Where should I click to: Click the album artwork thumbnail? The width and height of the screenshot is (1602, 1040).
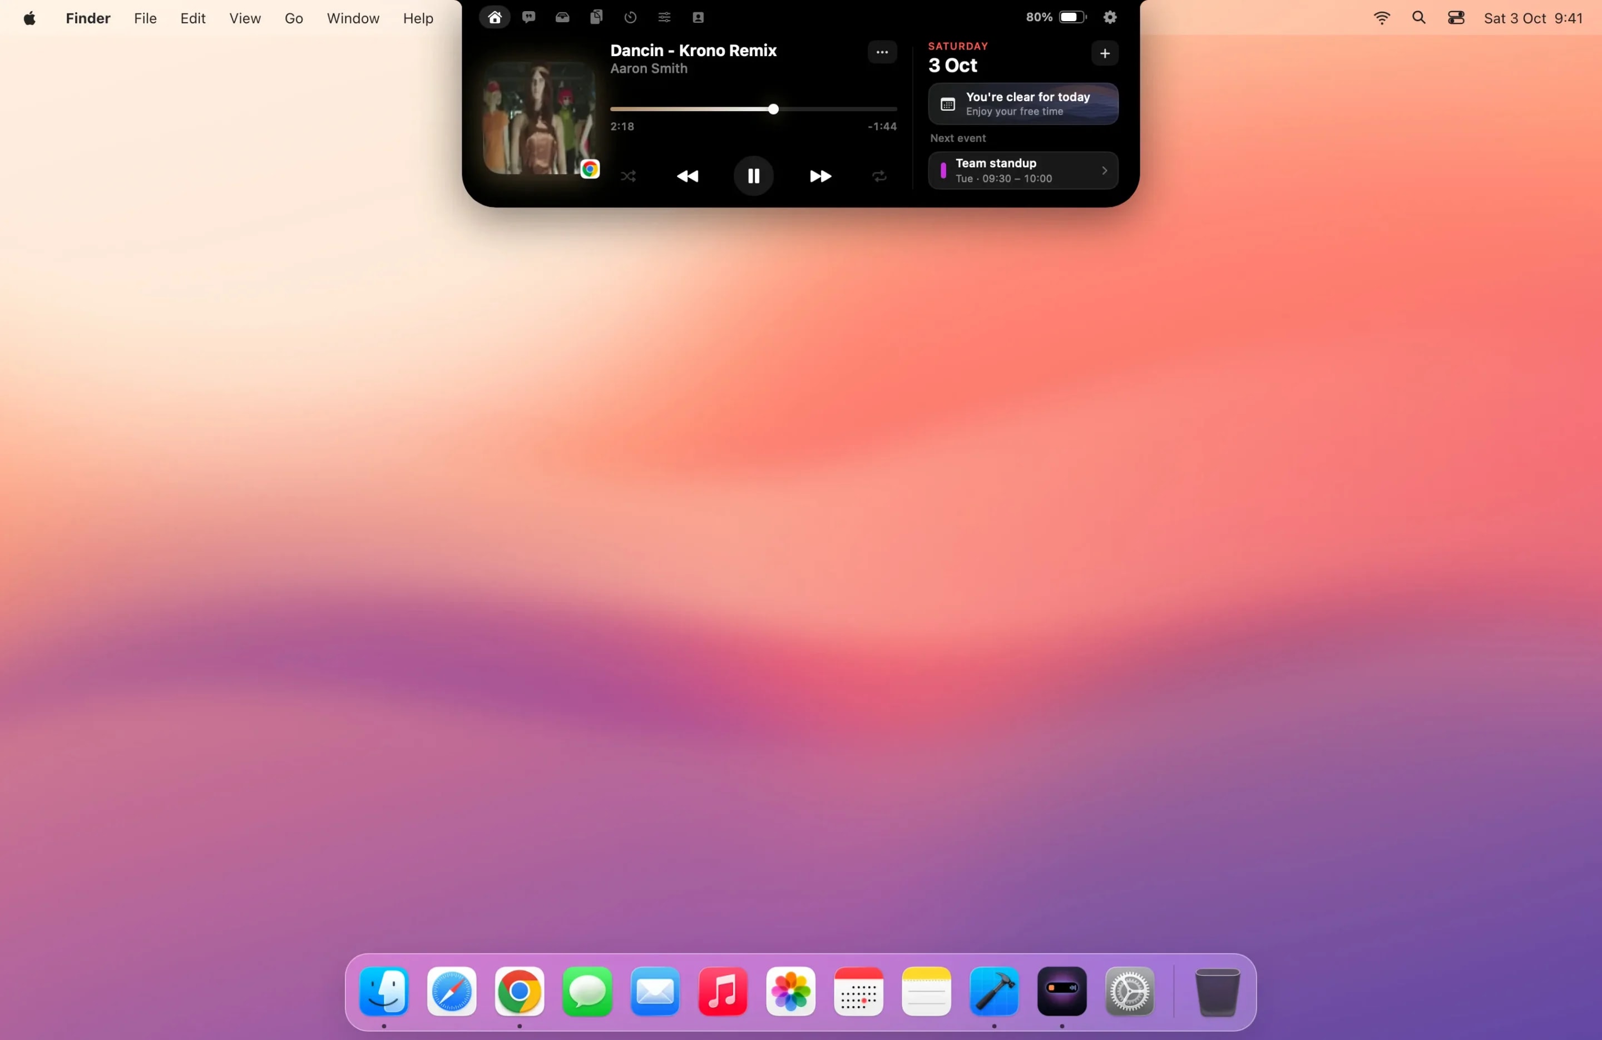(539, 118)
